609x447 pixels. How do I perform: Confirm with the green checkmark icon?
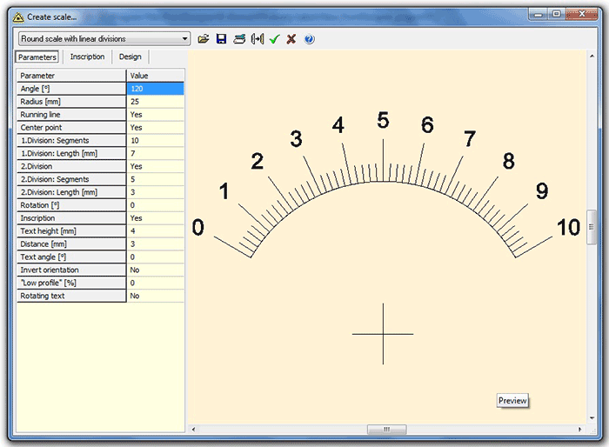click(x=275, y=39)
